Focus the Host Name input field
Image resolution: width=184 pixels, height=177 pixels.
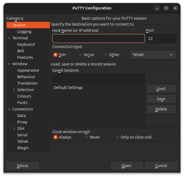(x=99, y=39)
